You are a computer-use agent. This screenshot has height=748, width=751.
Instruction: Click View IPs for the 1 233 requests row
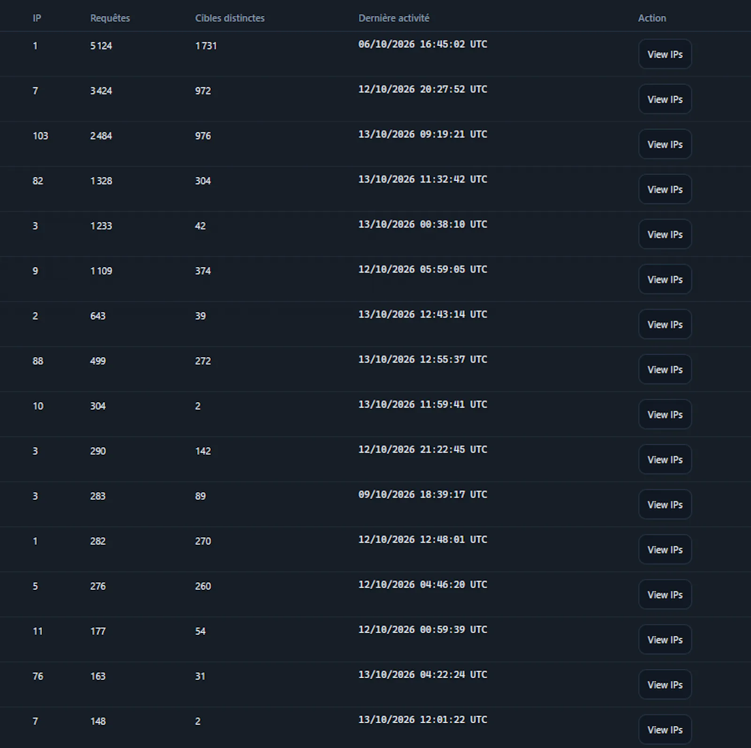pyautogui.click(x=665, y=235)
